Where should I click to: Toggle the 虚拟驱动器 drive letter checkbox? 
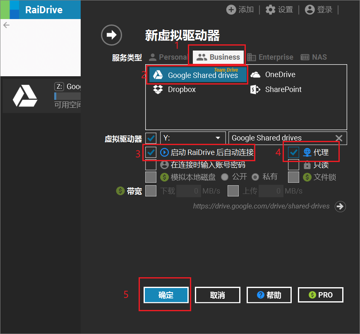151,138
